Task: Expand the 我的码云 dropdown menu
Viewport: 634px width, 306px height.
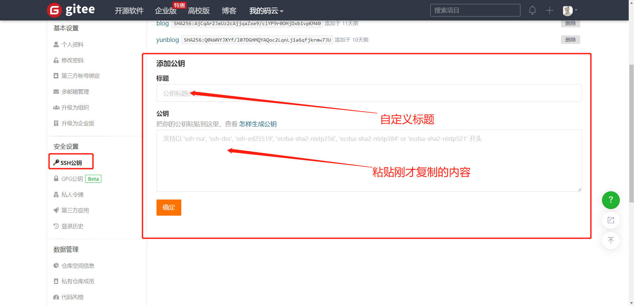Action: click(266, 11)
